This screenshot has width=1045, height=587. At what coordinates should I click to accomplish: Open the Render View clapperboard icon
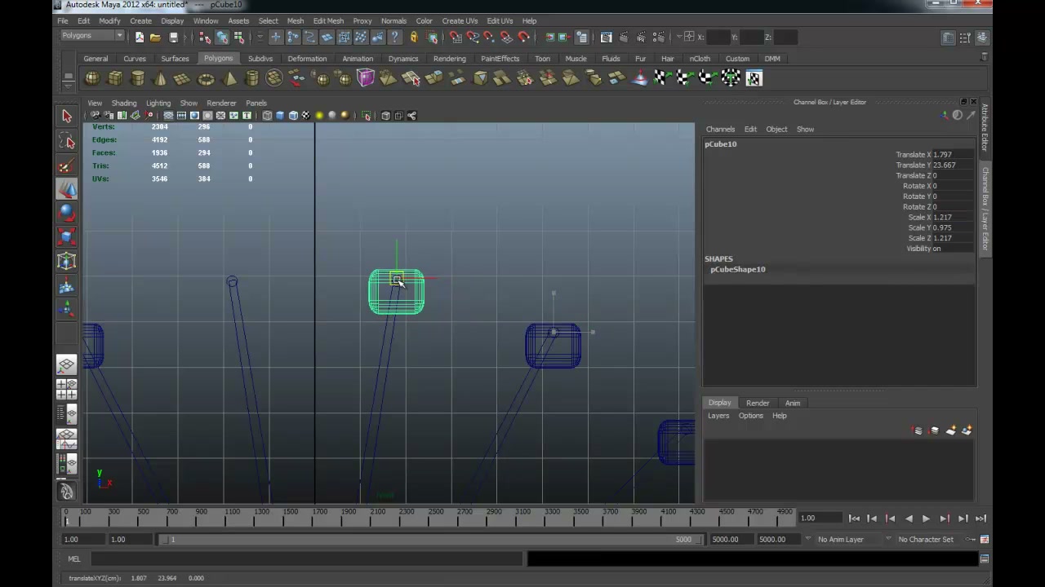606,38
